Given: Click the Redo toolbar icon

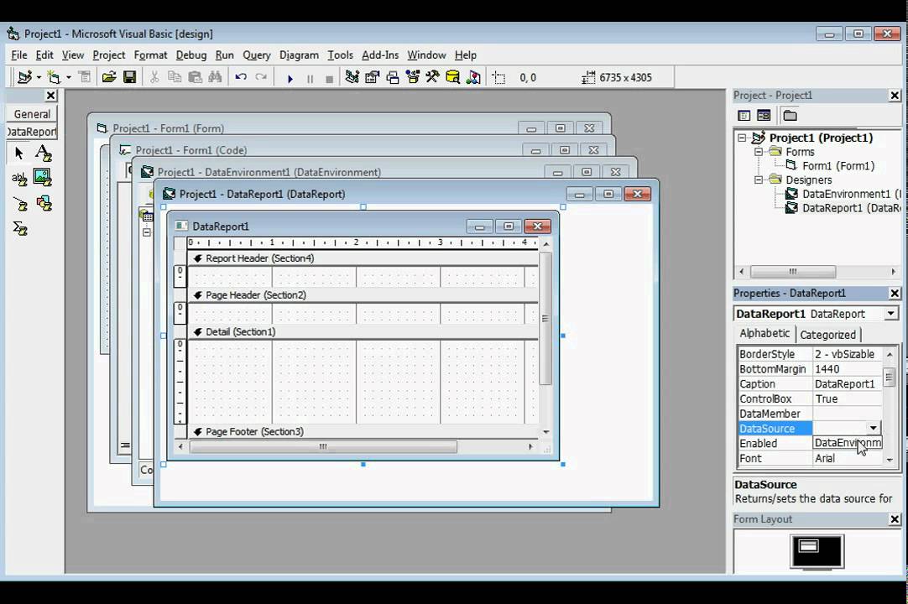Looking at the screenshot, I should (x=261, y=77).
